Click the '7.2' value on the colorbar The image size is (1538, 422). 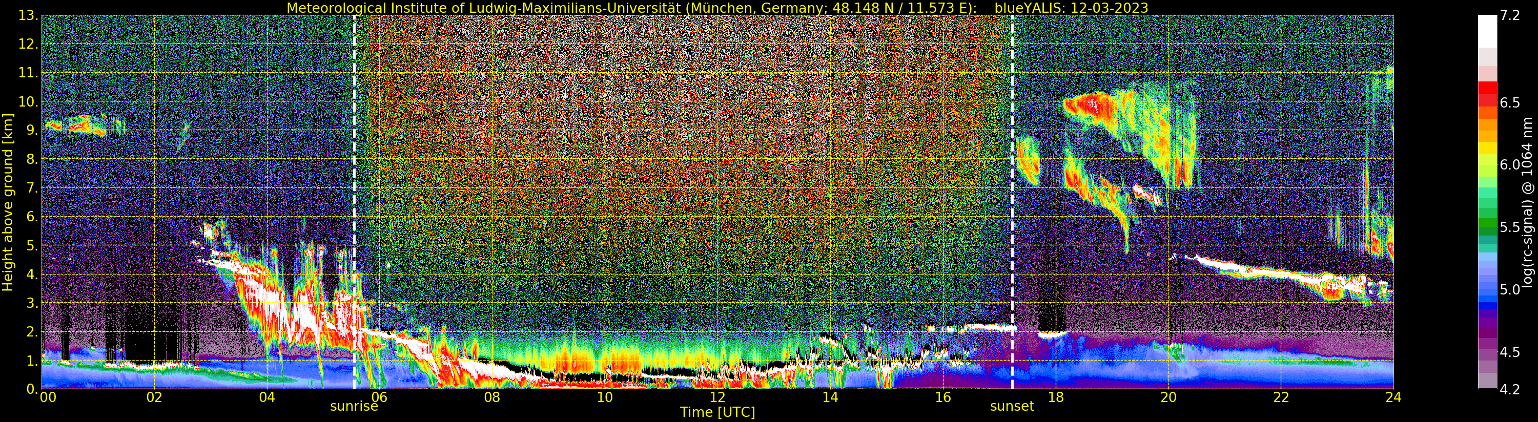(x=1509, y=15)
